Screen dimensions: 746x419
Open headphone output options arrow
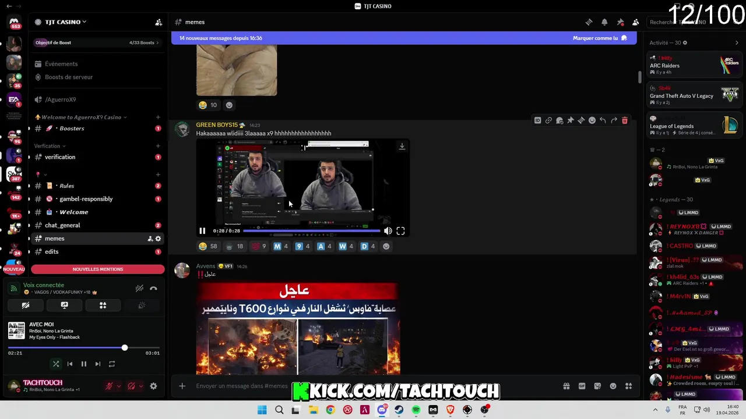(x=140, y=386)
